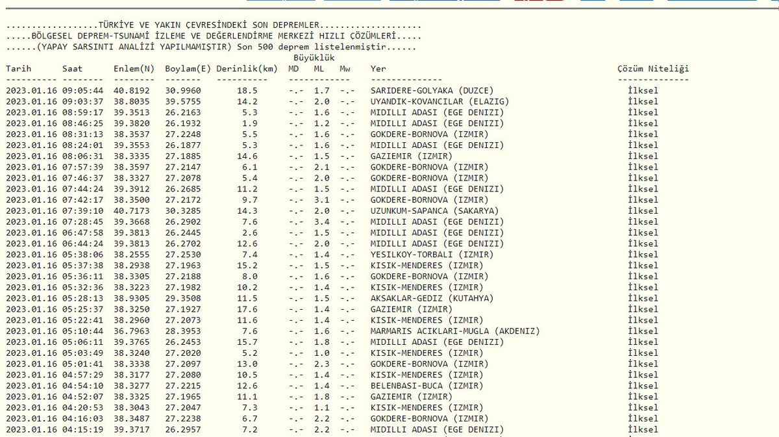Image resolution: width=779 pixels, height=437 pixels.
Task: Click the Tarih column header
Action: 18,69
